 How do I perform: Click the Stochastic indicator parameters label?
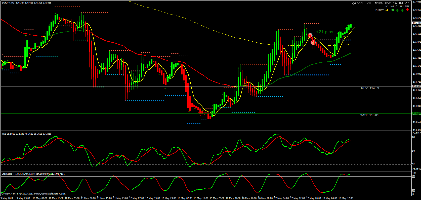[33, 174]
